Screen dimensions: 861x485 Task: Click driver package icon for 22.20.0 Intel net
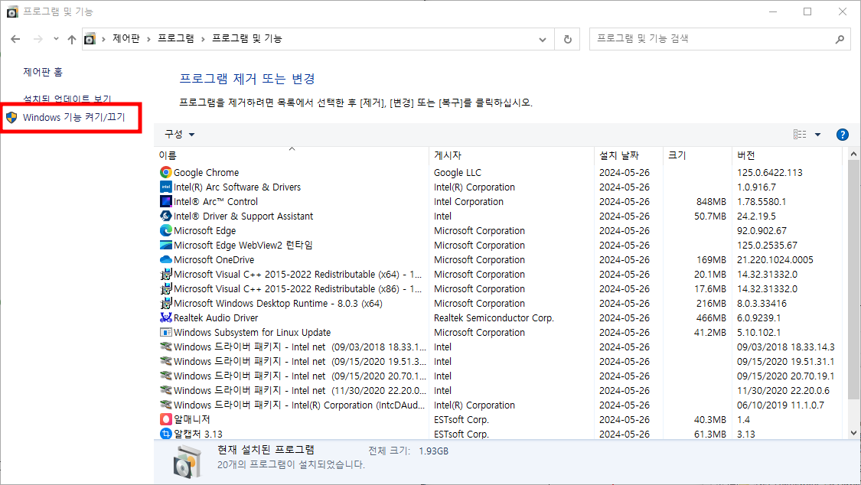click(166, 391)
